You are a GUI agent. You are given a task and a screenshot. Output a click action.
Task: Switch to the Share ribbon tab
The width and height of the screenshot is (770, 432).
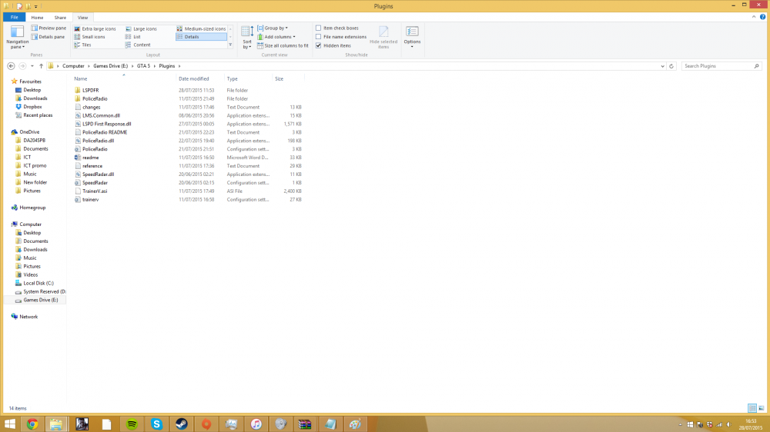(x=60, y=17)
